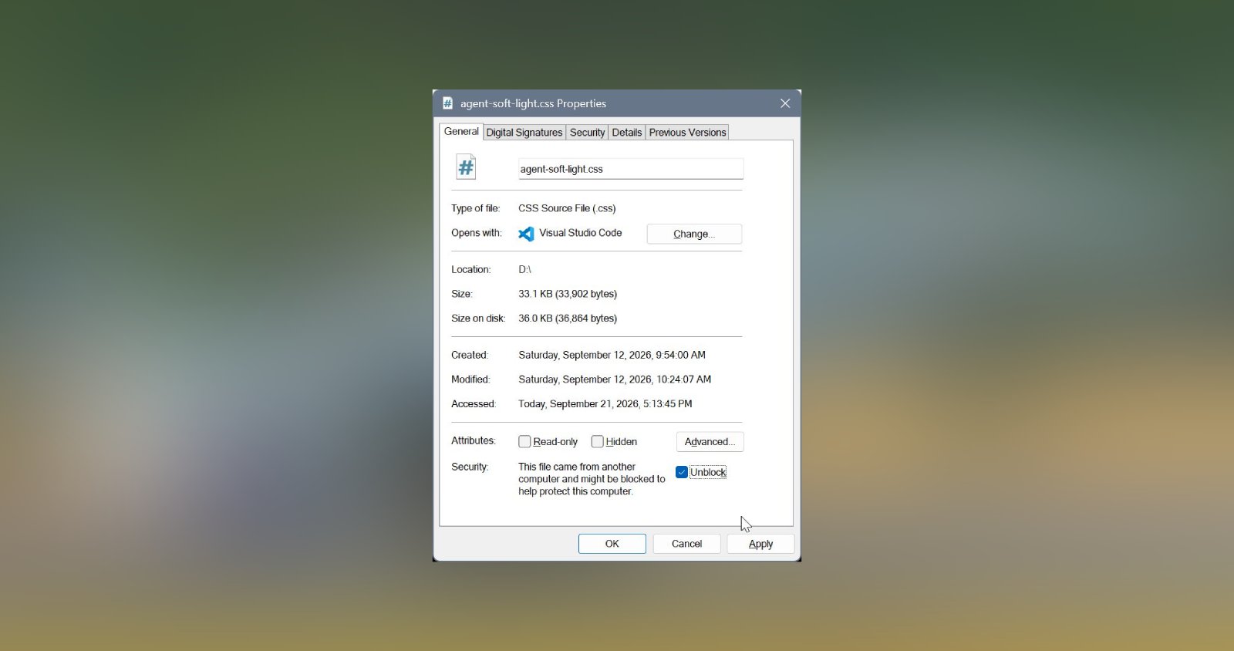
Task: Click the Accessed date value
Action: 605,404
